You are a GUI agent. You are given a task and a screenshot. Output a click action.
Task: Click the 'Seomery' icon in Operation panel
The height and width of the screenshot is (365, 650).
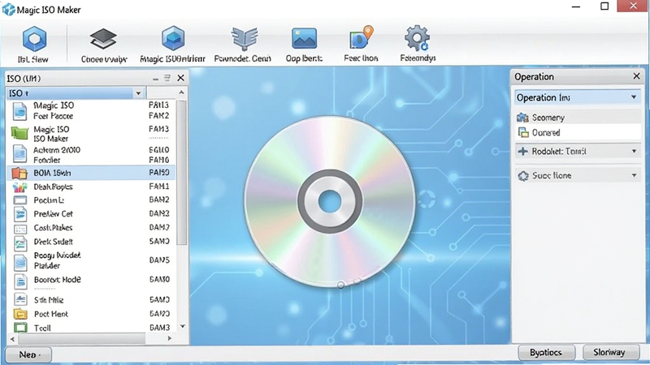(x=522, y=118)
